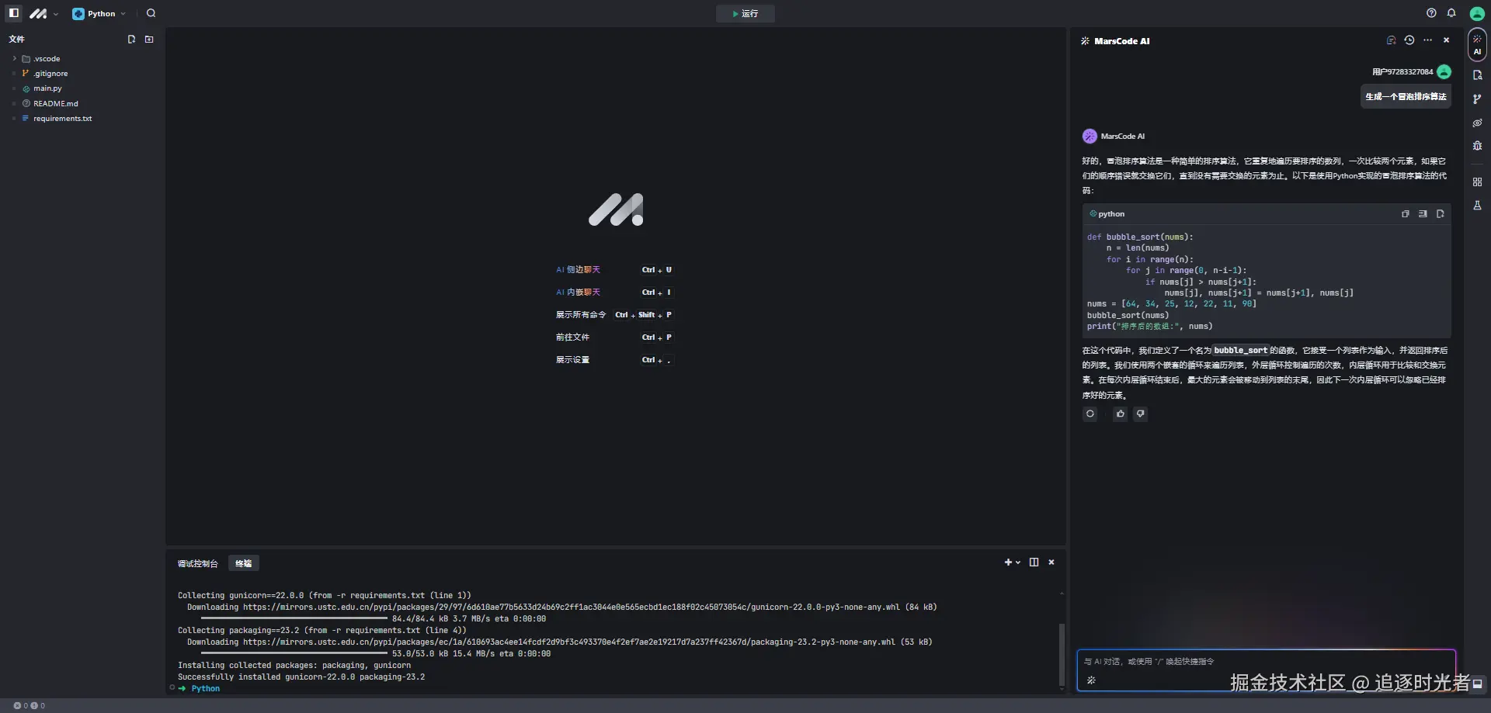Image resolution: width=1491 pixels, height=713 pixels.
Task: Run the project with 运行 button
Action: (x=745, y=13)
